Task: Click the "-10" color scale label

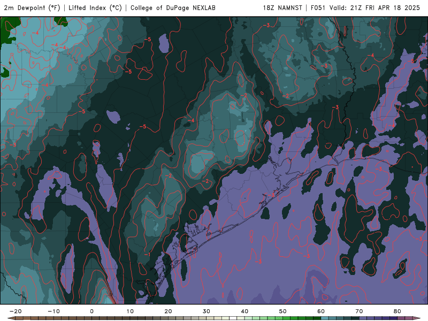Action: (53, 311)
